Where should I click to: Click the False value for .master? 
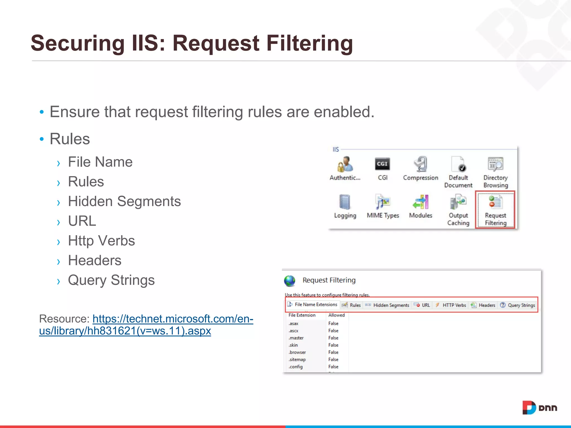pyautogui.click(x=333, y=338)
